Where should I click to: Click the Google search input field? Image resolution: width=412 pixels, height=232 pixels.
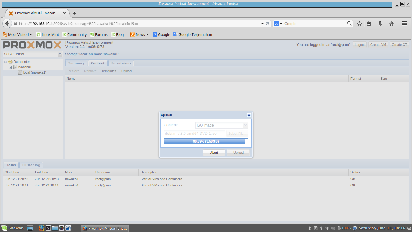315,24
